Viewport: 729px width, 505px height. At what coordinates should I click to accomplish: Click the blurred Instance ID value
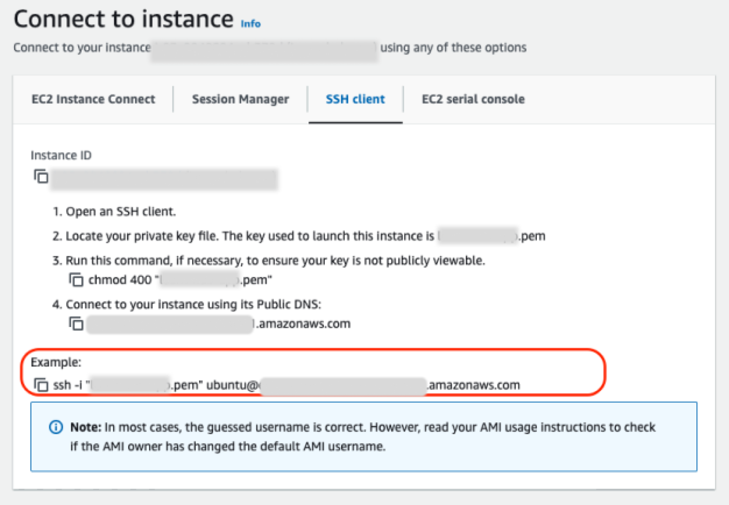(x=163, y=178)
